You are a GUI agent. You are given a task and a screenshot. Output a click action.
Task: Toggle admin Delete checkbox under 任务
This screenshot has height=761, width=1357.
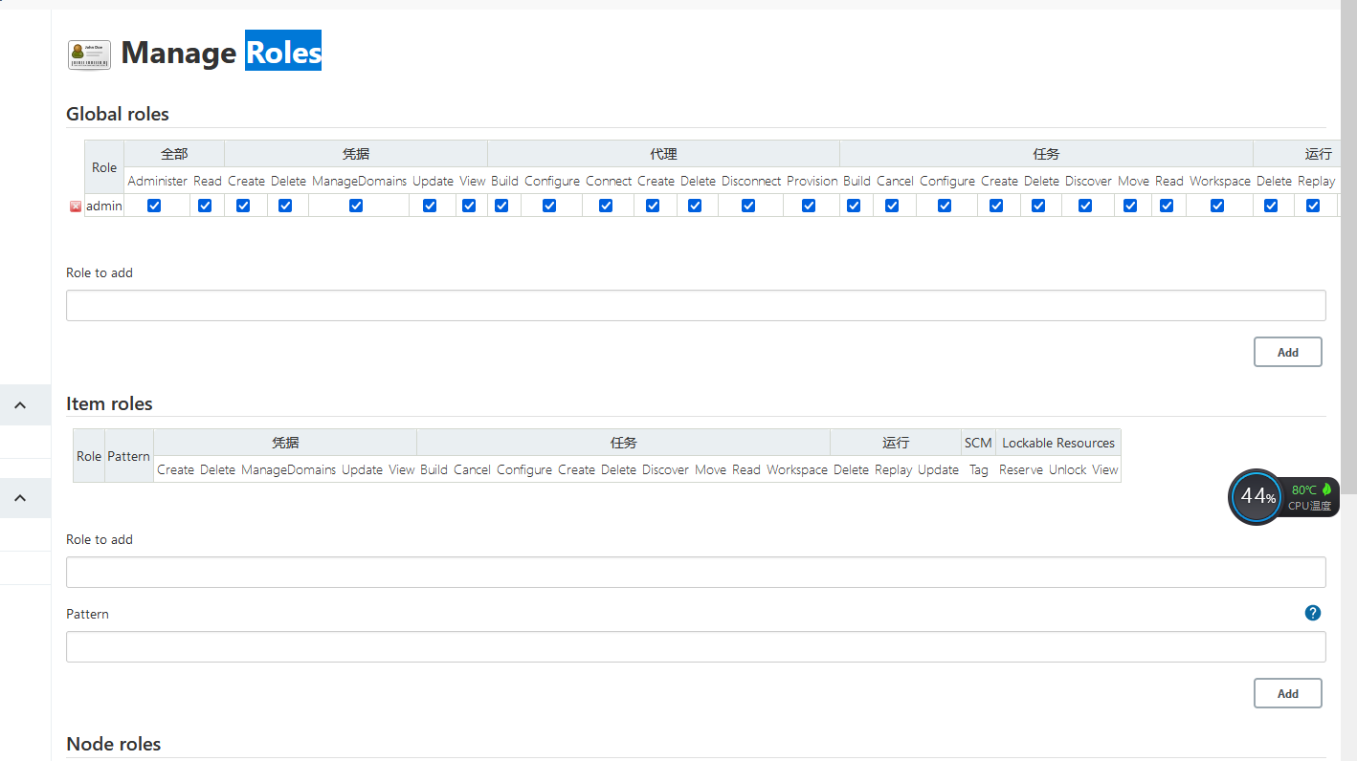[x=1038, y=206]
